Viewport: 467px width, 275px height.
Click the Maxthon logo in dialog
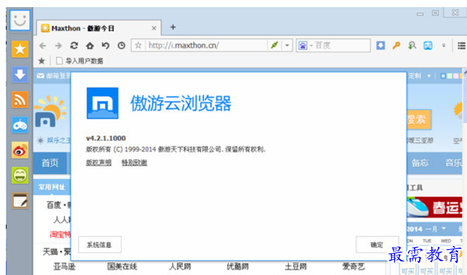(x=102, y=104)
